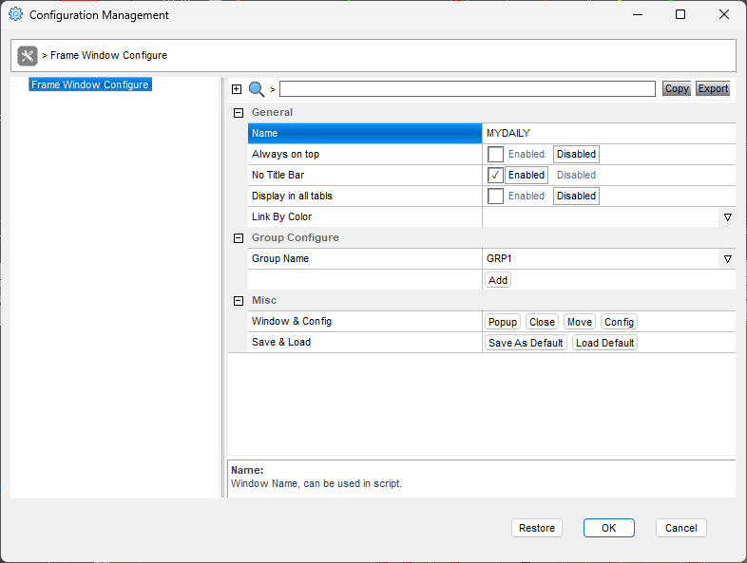Viewport: 747px width, 563px height.
Task: Toggle the Always on top checkbox
Action: click(x=495, y=154)
